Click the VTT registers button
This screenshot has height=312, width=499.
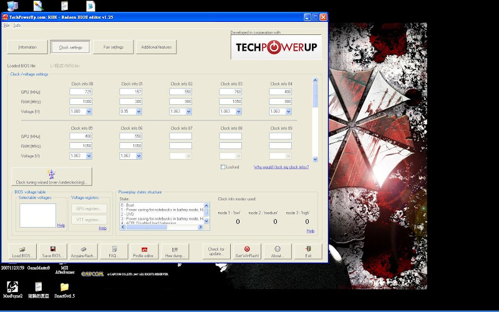[x=89, y=220]
